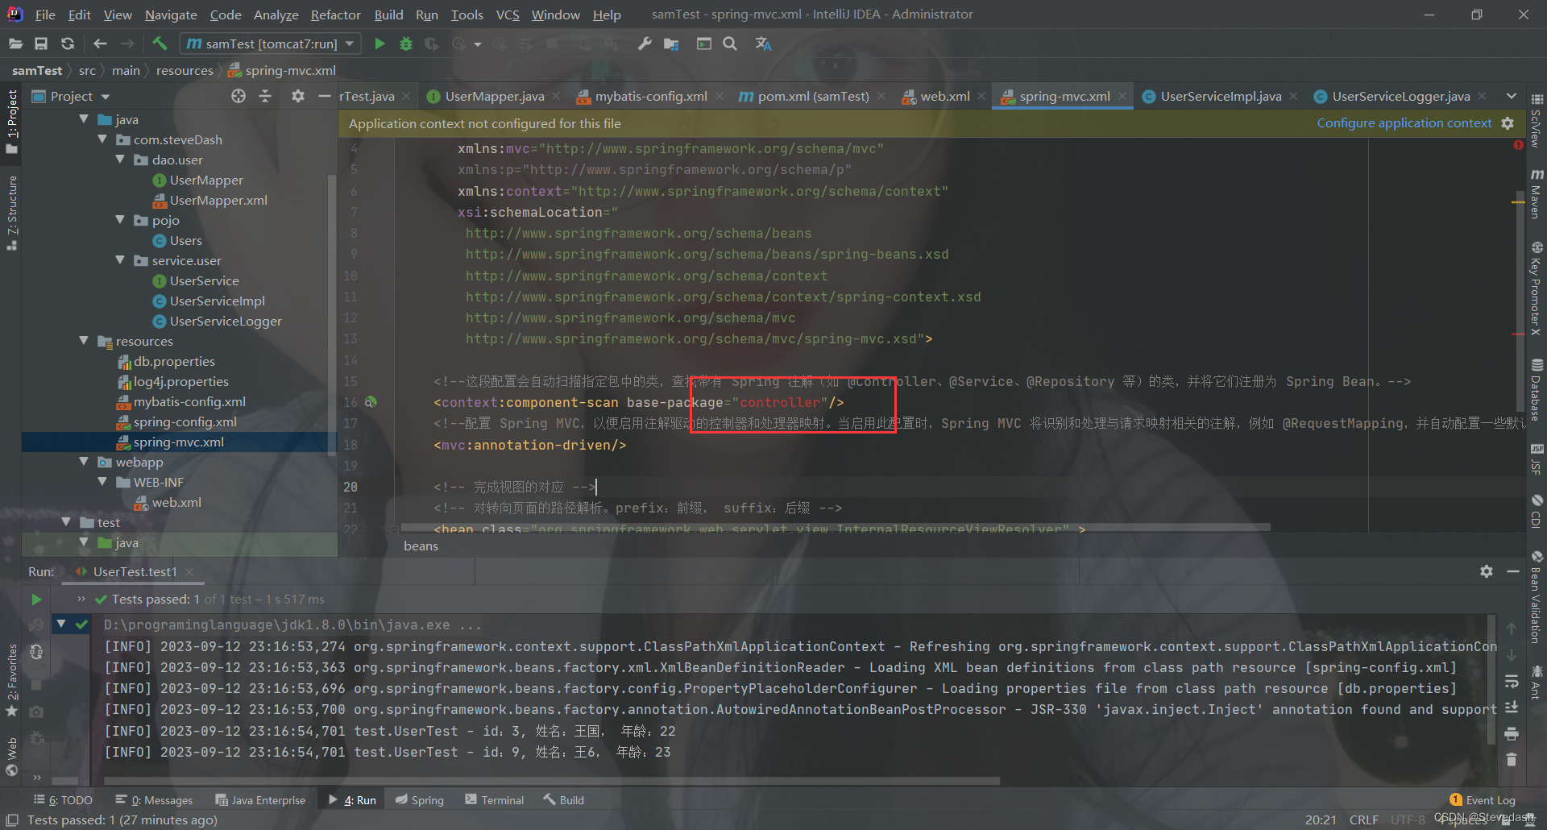Screen dimensions: 1547x830
Task: Open Search Everywhere magnifier icon
Action: point(730,44)
